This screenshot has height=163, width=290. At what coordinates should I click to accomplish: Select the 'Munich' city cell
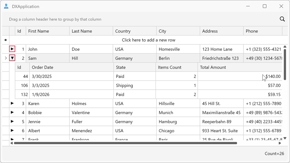click(178, 113)
